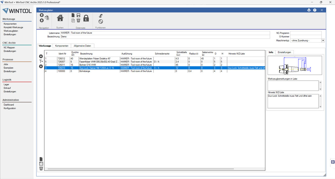Select row Bohrstange
This screenshot has height=179, width=335.
[155, 71]
